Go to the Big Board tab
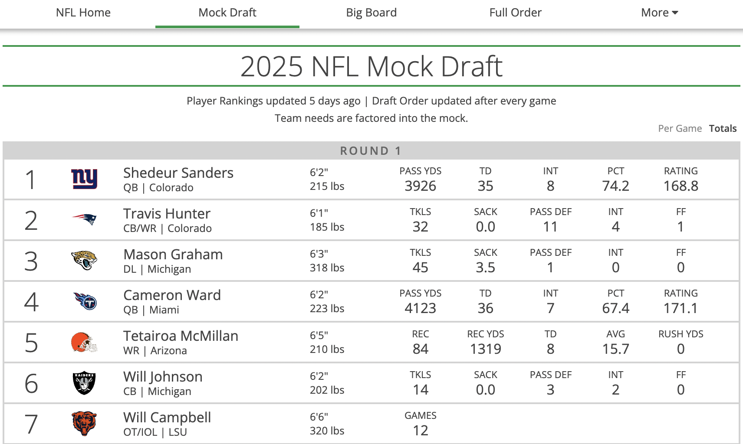 (x=371, y=13)
